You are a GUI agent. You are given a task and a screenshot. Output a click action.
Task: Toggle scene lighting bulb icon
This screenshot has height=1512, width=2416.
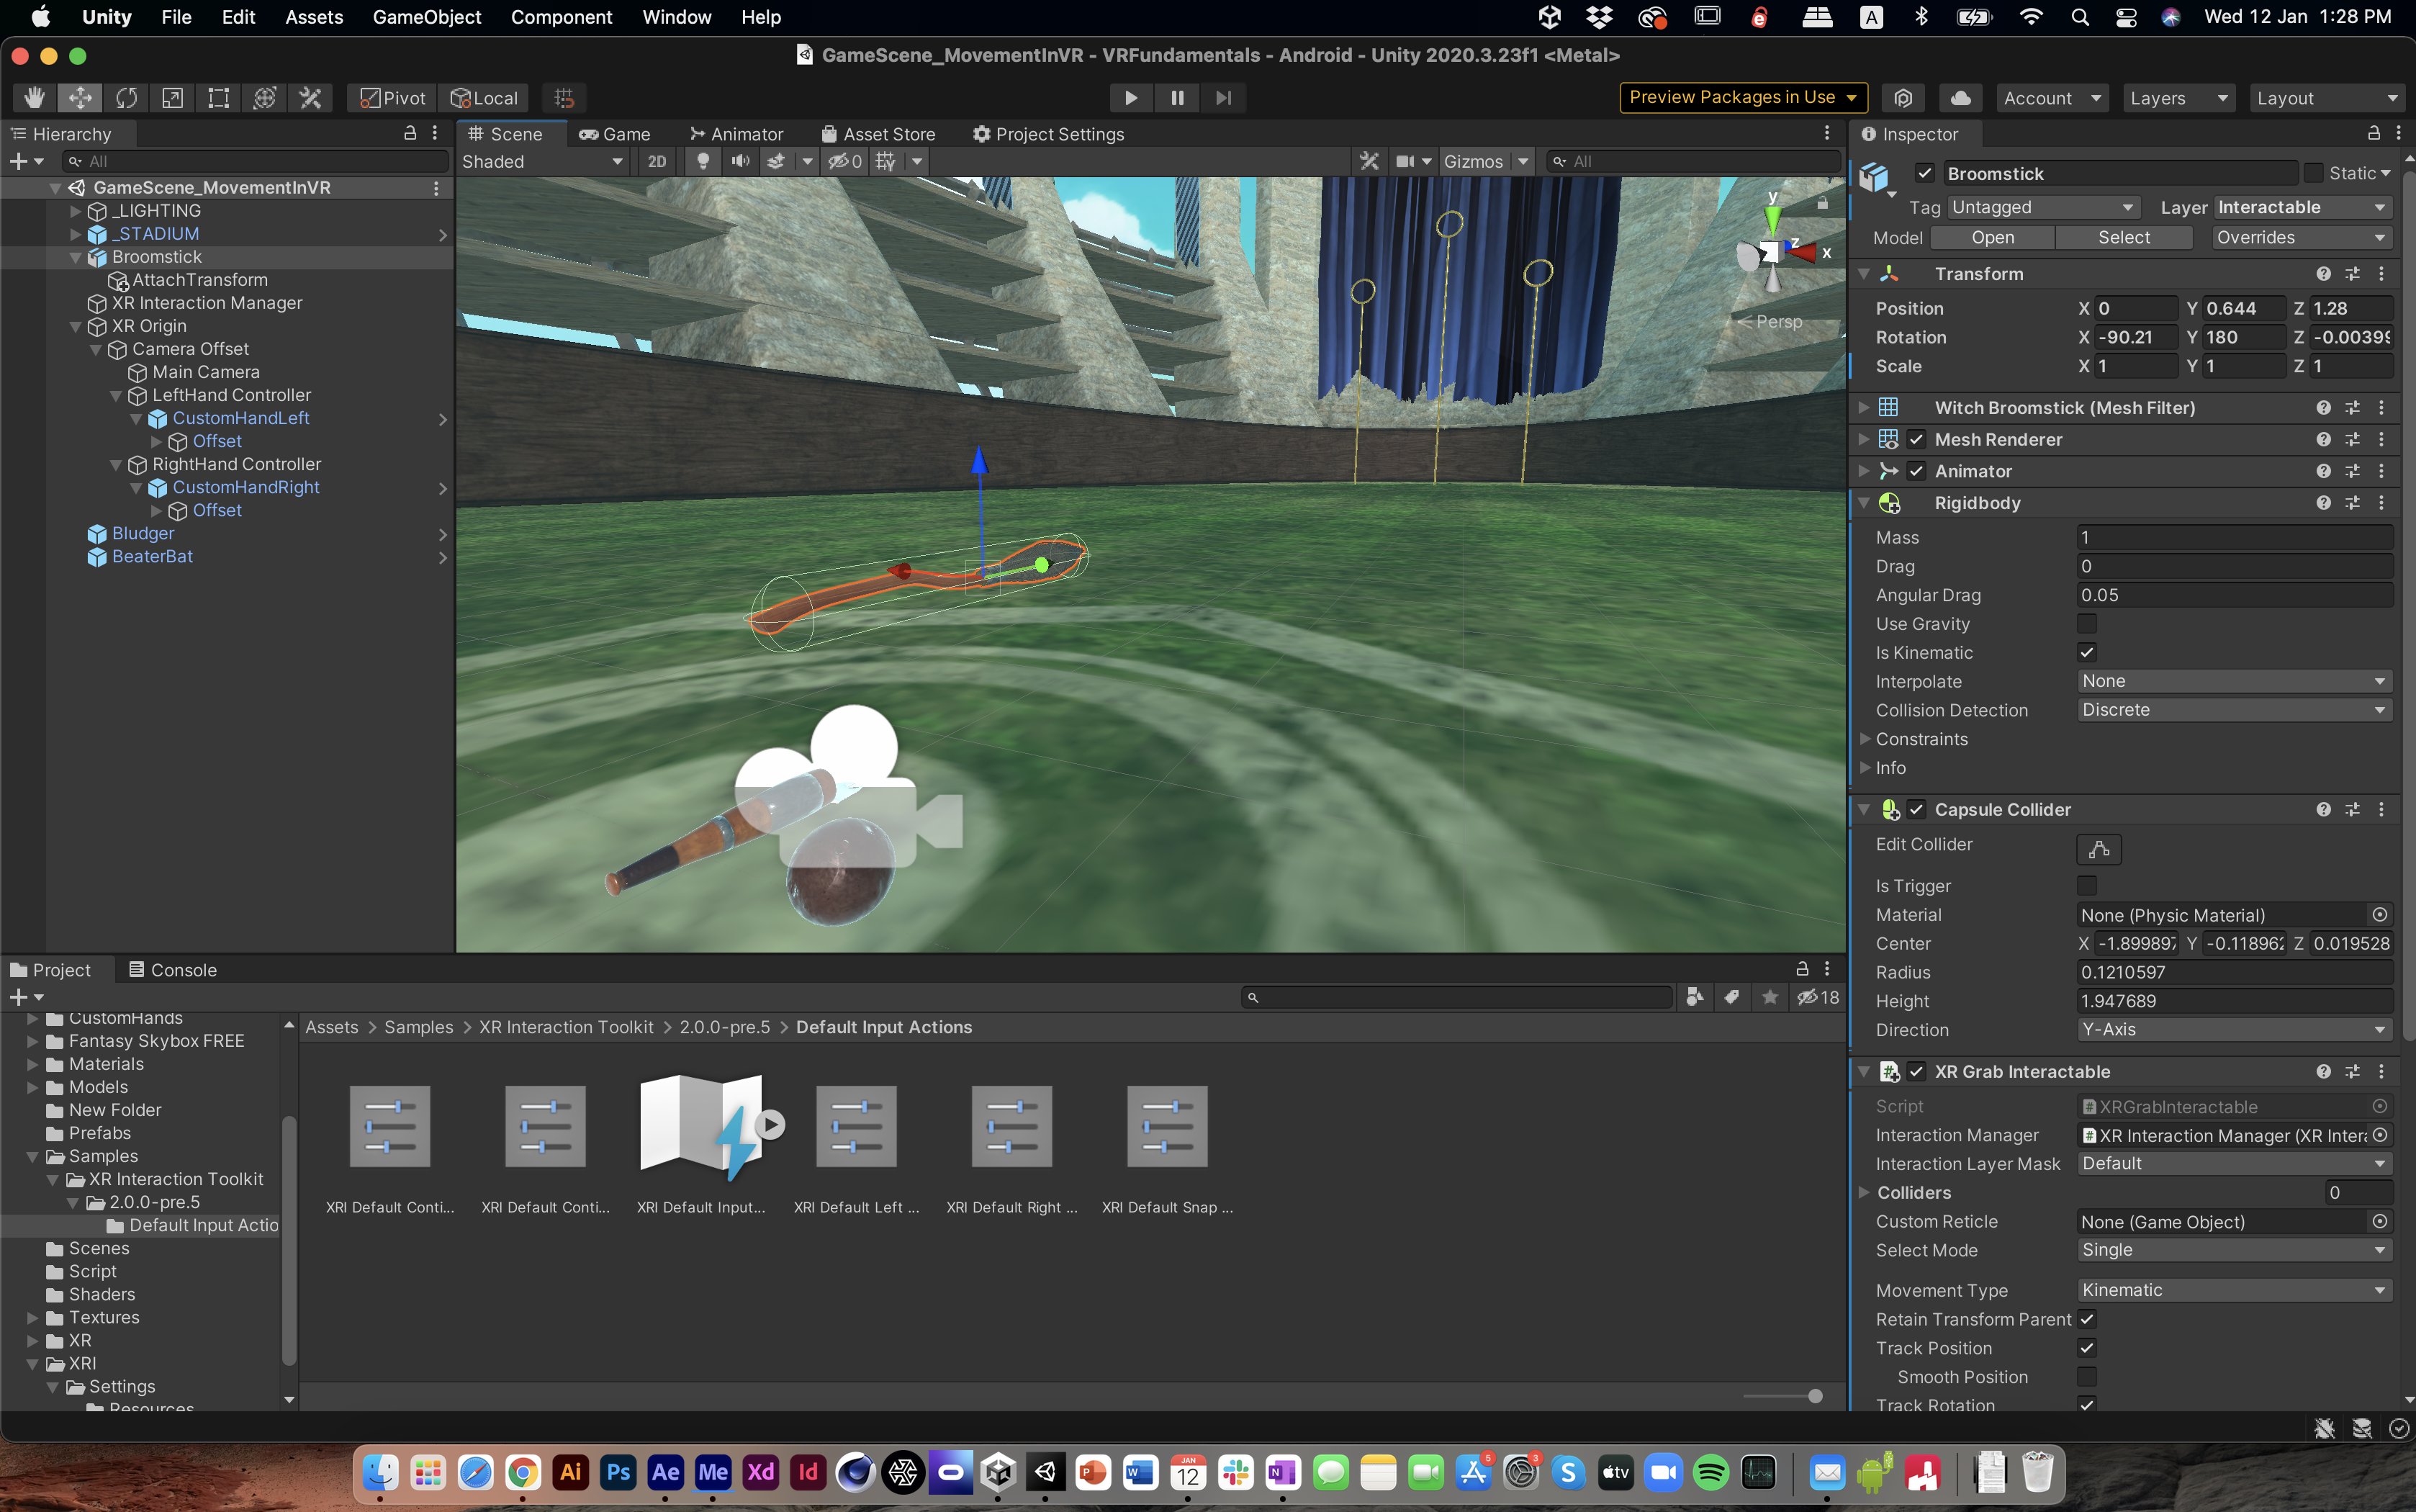point(703,161)
